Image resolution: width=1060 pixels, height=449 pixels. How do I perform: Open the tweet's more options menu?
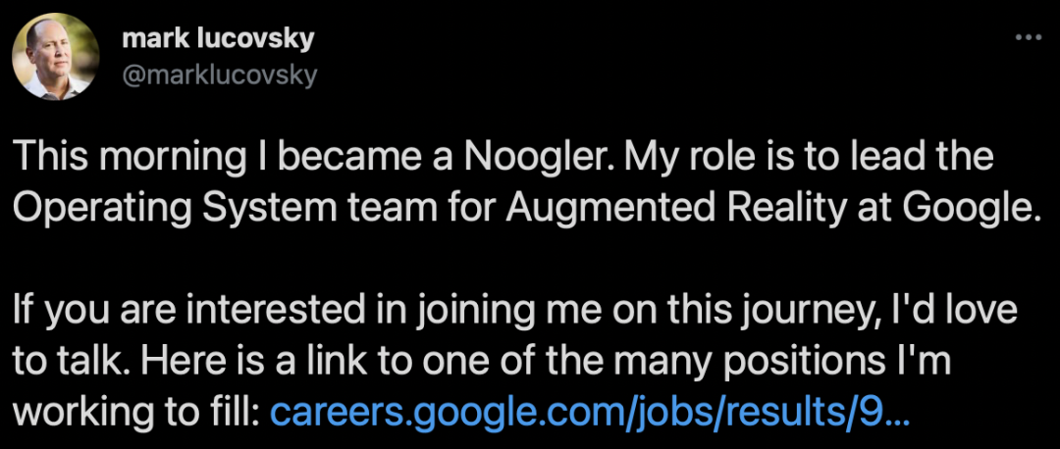pos(1027,37)
